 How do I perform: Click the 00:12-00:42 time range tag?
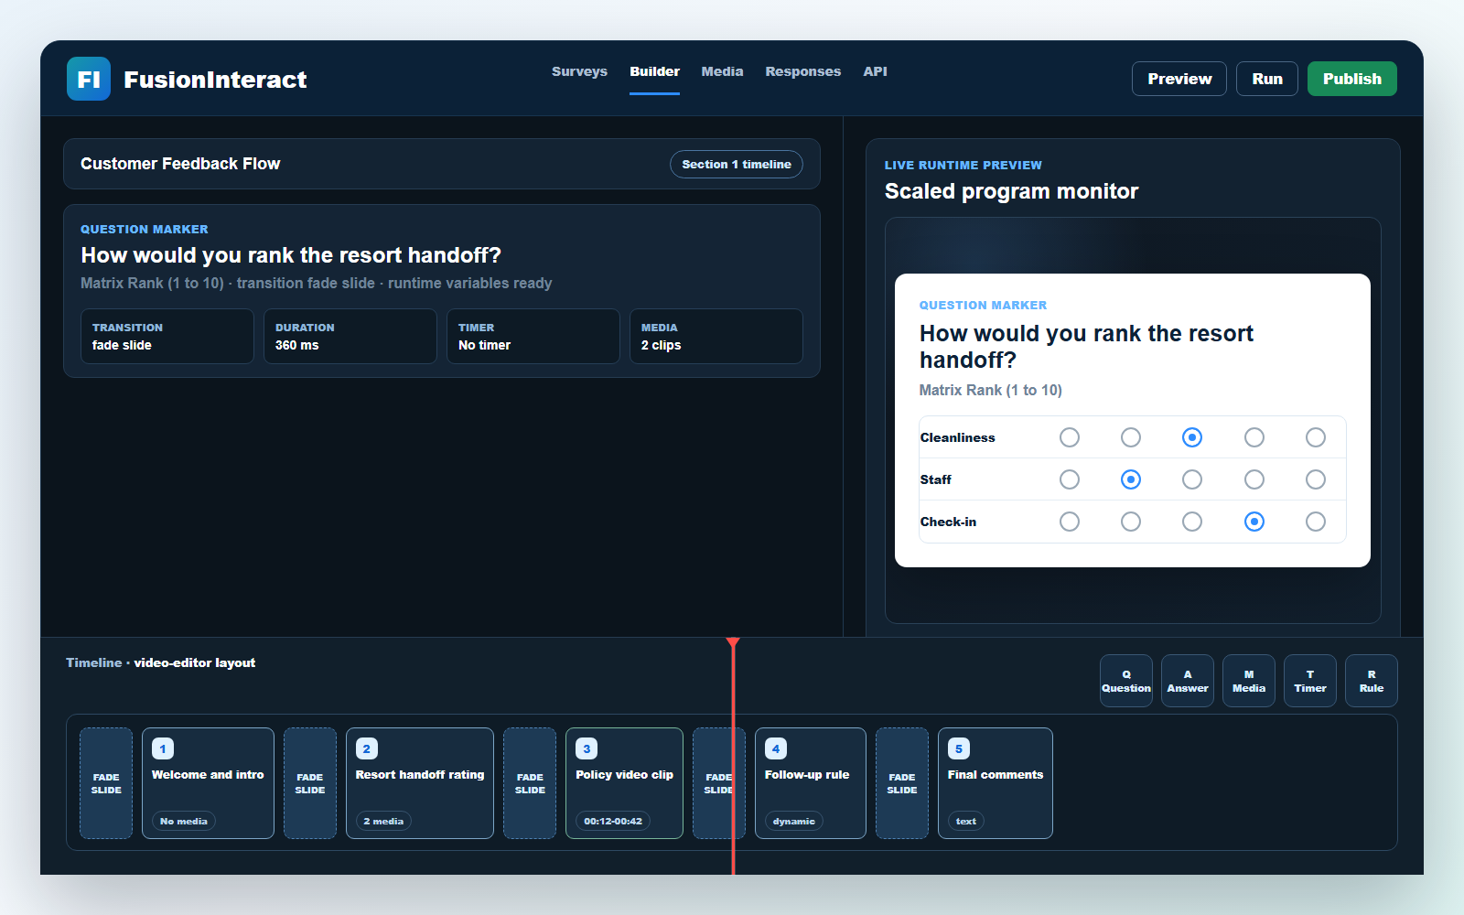click(613, 821)
